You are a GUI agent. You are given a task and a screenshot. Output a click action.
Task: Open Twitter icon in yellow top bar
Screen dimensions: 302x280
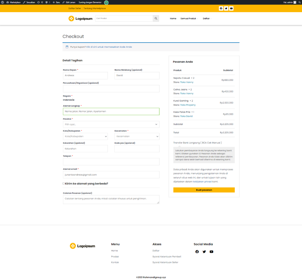pos(226,8)
